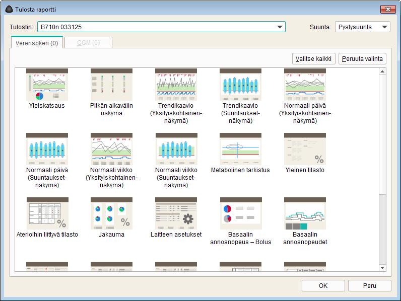Click the Tulosta raportti window title icon
Viewport: 401px width, 301px height.
coord(9,10)
